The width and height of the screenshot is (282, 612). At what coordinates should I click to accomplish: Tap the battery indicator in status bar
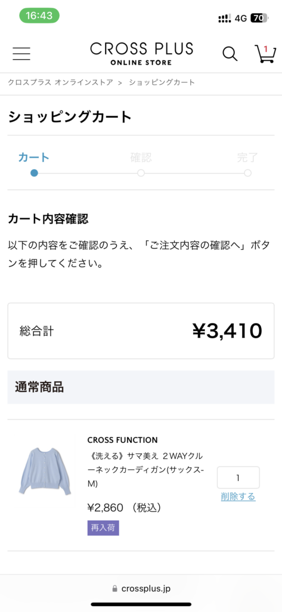pyautogui.click(x=259, y=18)
